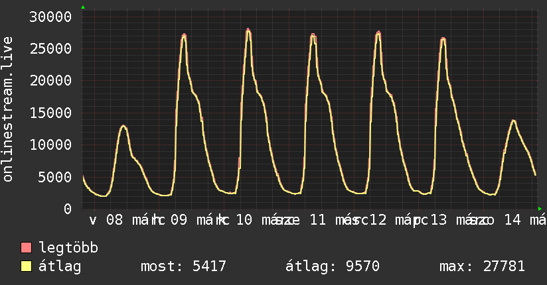Click the 'most: 5417' value

pyautogui.click(x=183, y=266)
